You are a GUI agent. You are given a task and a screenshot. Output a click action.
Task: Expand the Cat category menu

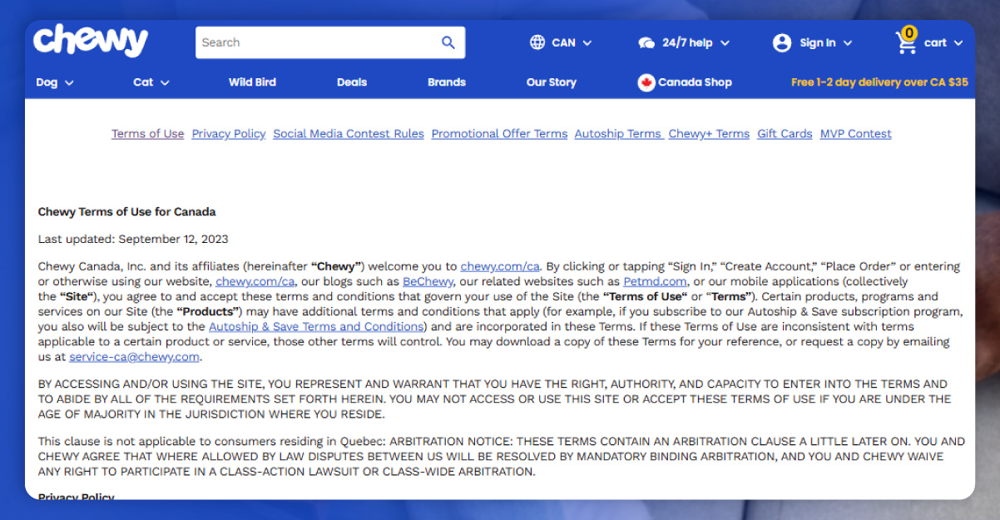pyautogui.click(x=151, y=82)
